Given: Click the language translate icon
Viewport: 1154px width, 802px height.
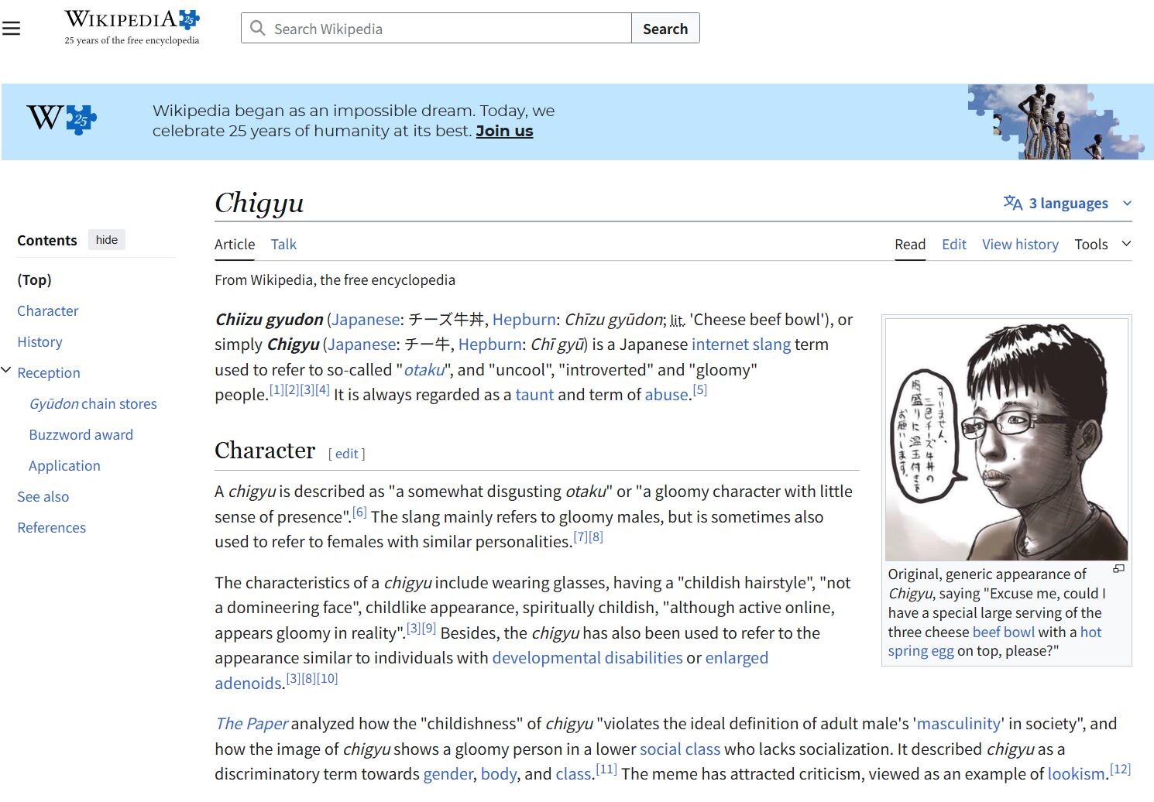Looking at the screenshot, I should (x=1012, y=203).
